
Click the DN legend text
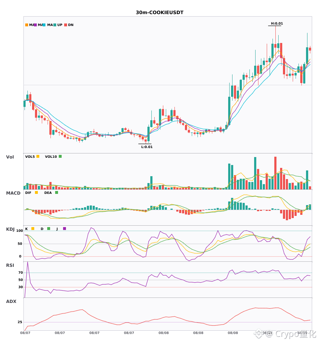[x=71, y=25]
